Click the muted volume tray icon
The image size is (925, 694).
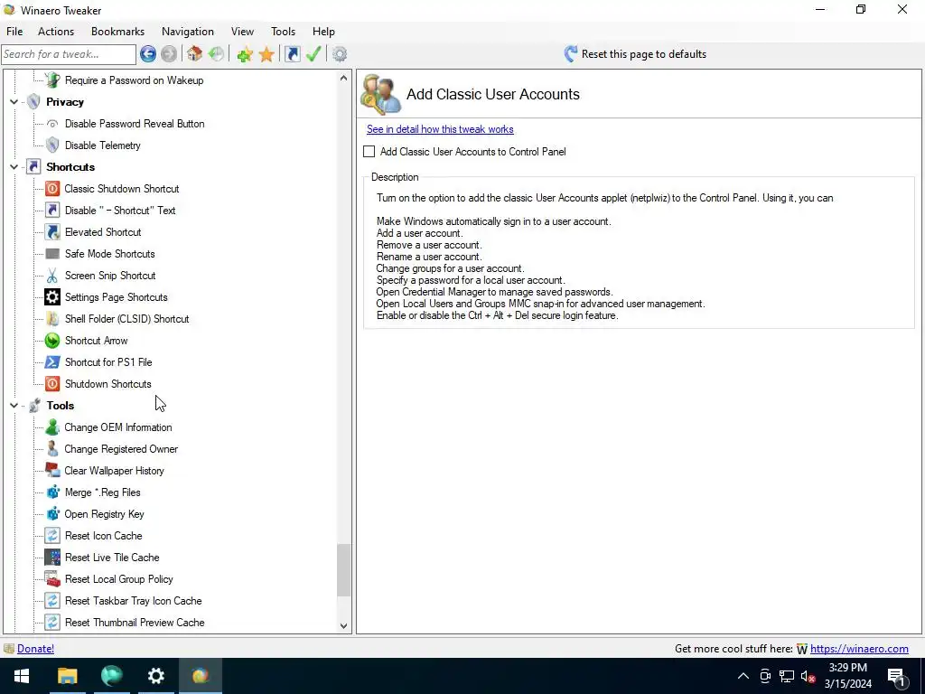click(x=808, y=676)
